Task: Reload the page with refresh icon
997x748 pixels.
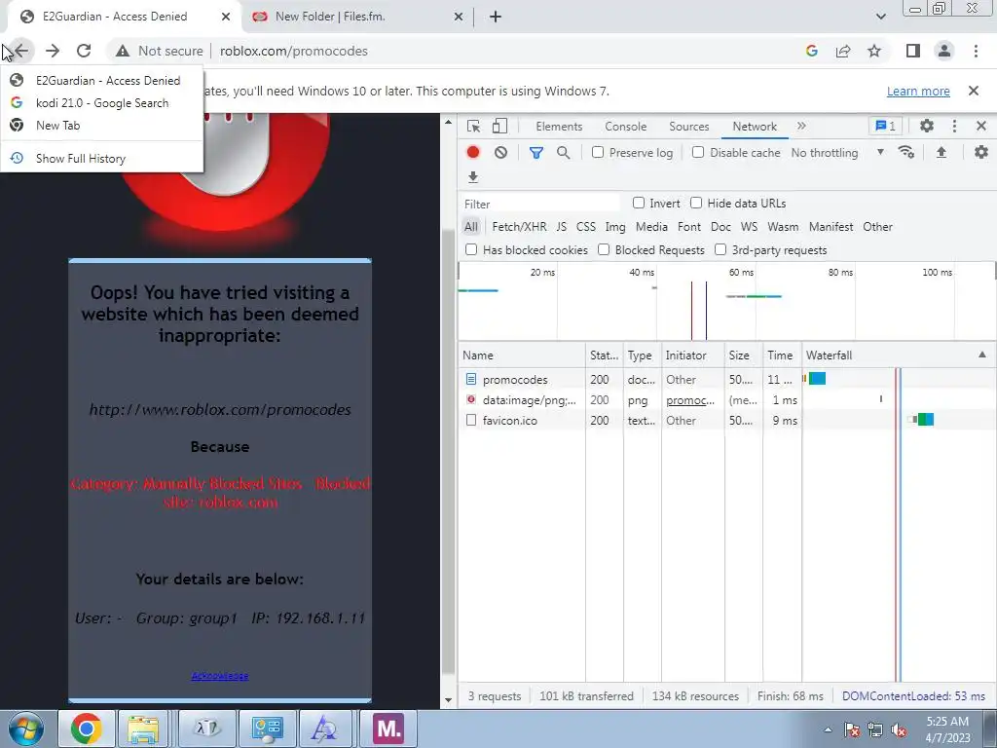Action: tap(84, 51)
